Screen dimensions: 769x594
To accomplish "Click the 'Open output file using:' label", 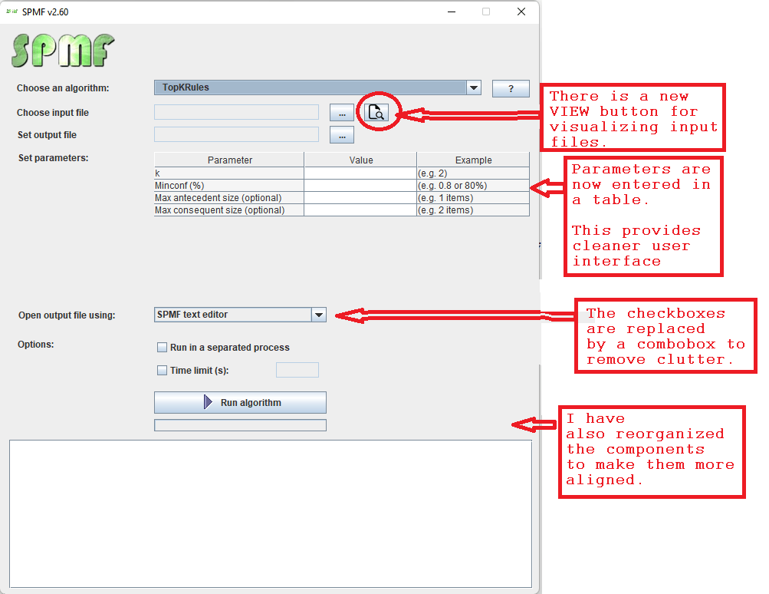I will 67,315.
